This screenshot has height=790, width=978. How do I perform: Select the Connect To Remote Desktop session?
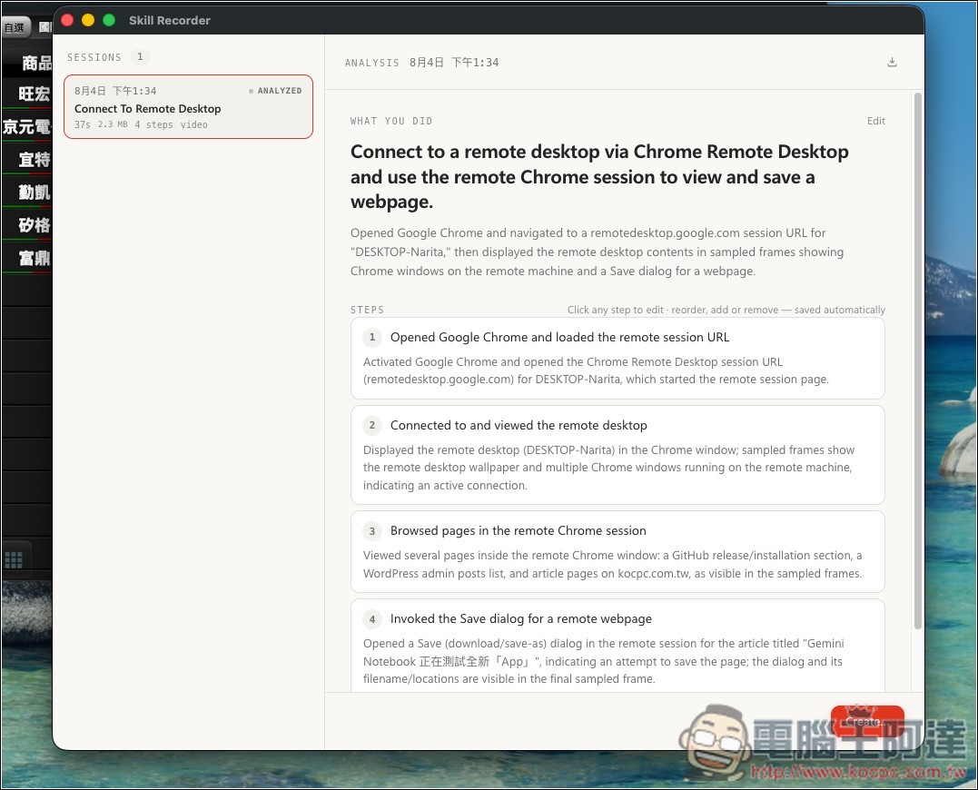click(x=188, y=106)
